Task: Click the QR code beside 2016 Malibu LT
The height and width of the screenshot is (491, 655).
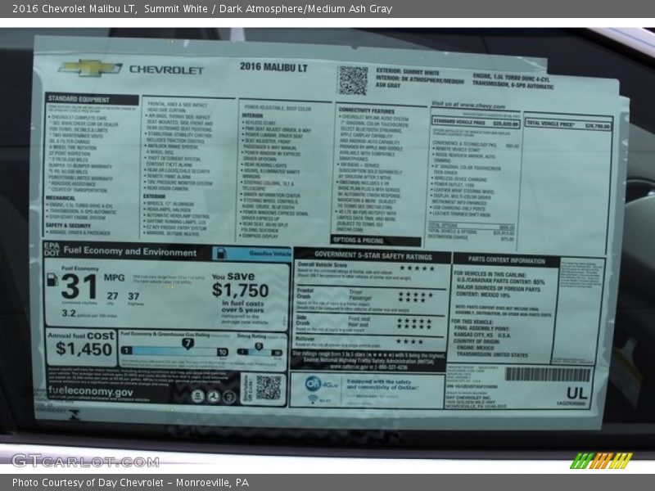Action: coord(353,79)
